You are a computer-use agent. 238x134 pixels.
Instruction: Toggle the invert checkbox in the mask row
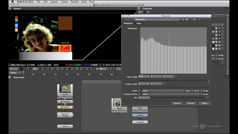coord(192,91)
